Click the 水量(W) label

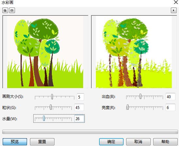coord(10,119)
